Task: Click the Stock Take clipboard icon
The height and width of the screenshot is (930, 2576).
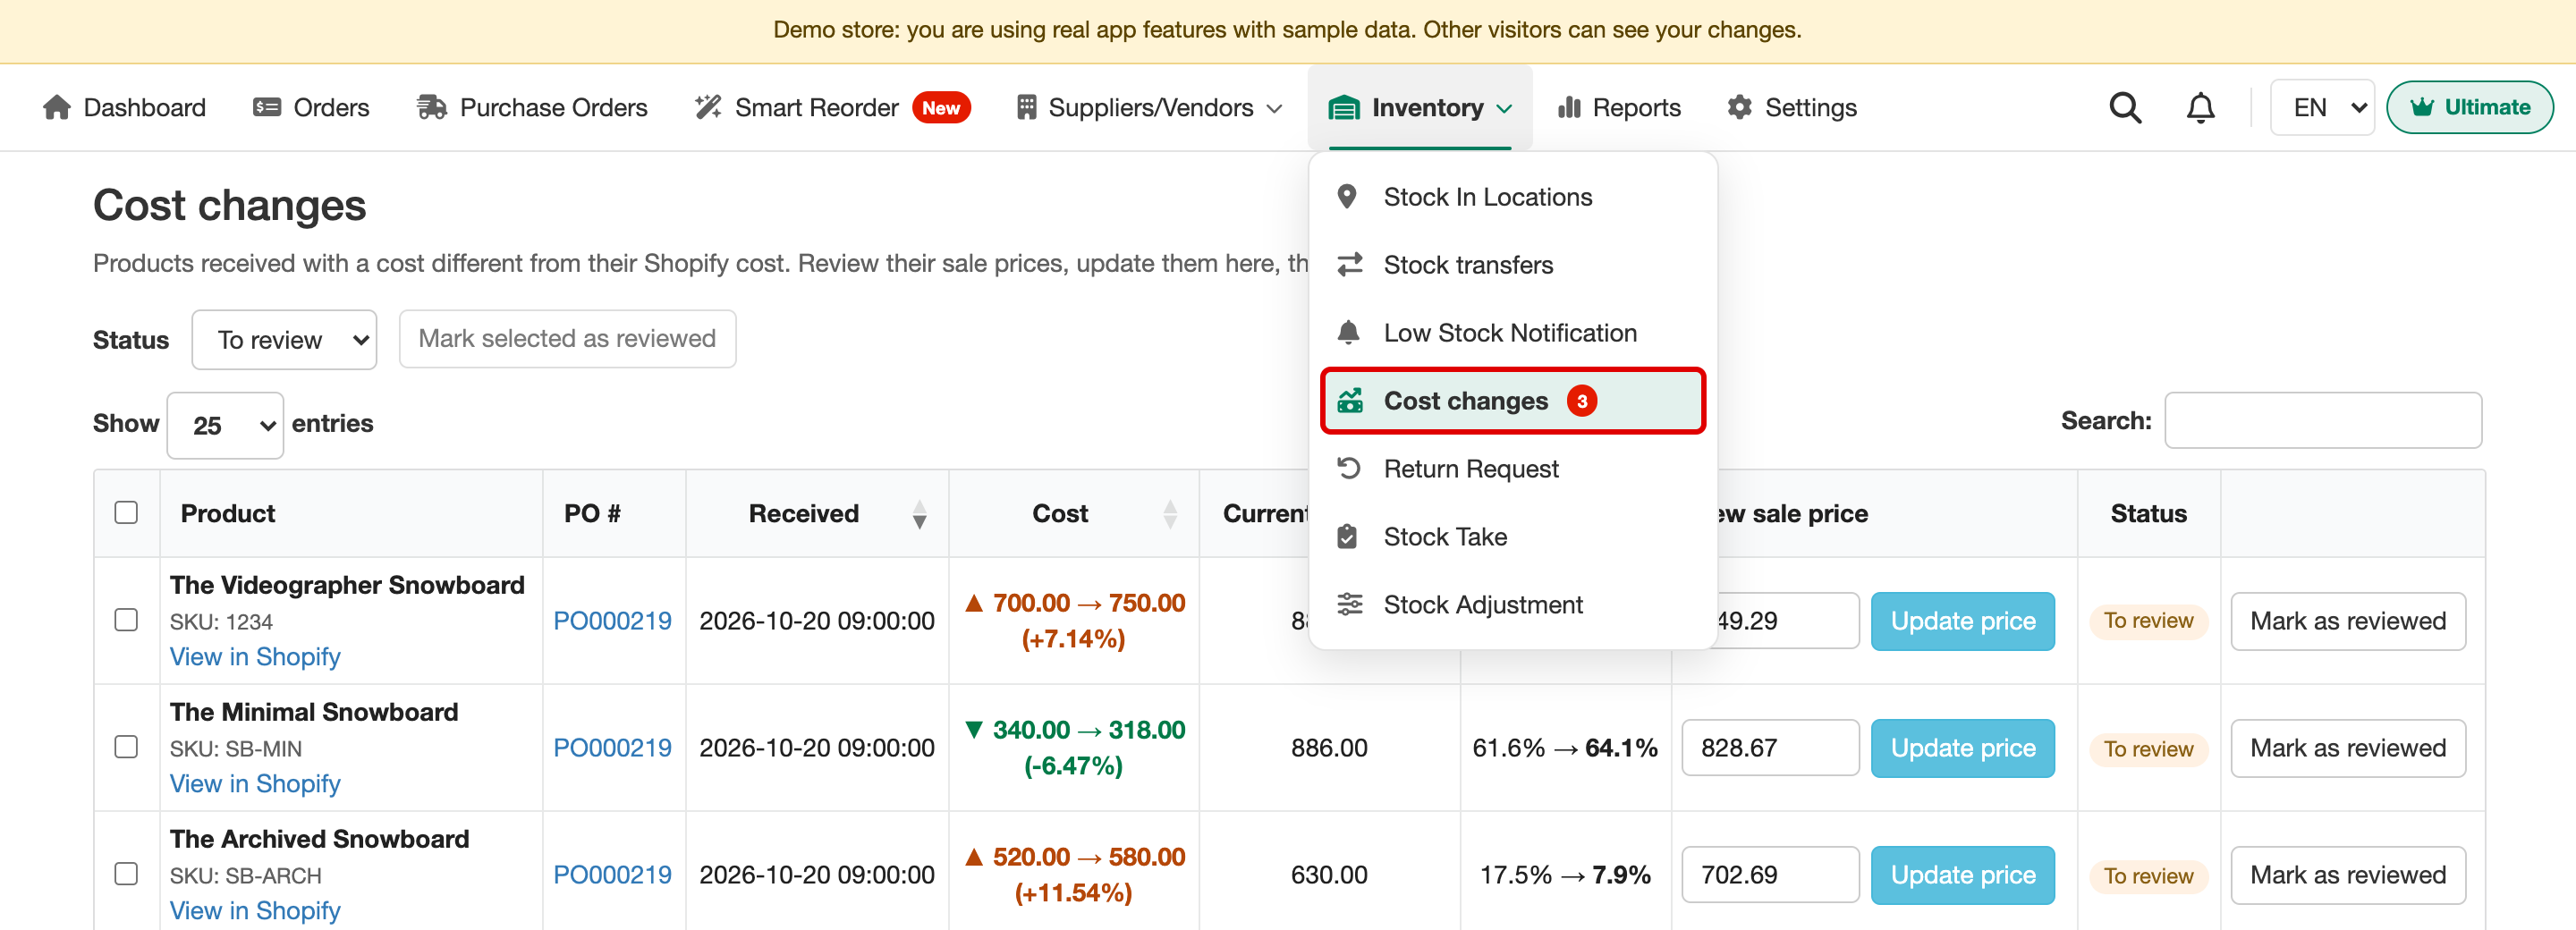Action: [1347, 536]
